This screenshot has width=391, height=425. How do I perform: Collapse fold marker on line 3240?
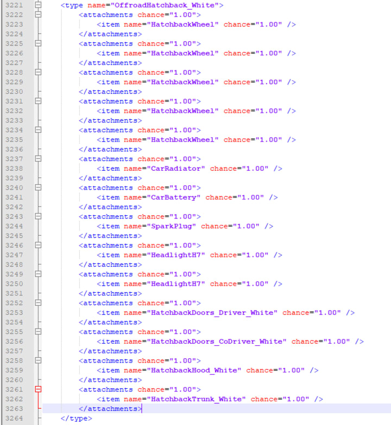pyautogui.click(x=38, y=188)
